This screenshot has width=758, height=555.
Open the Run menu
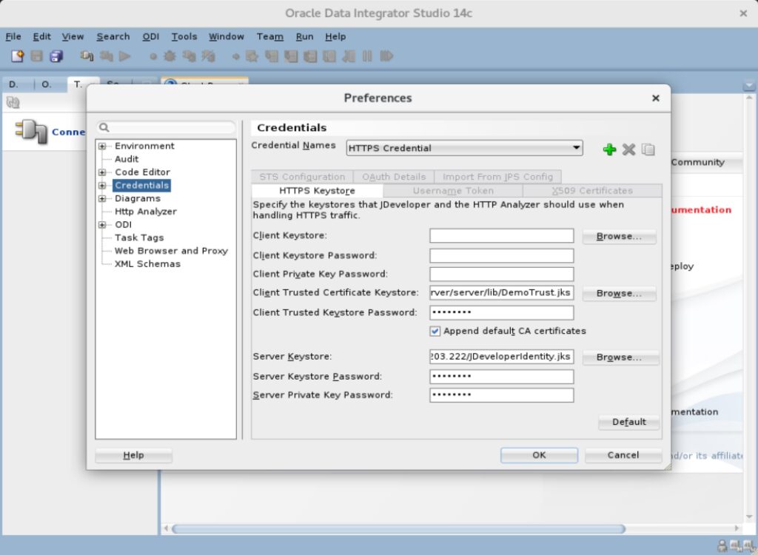(304, 37)
